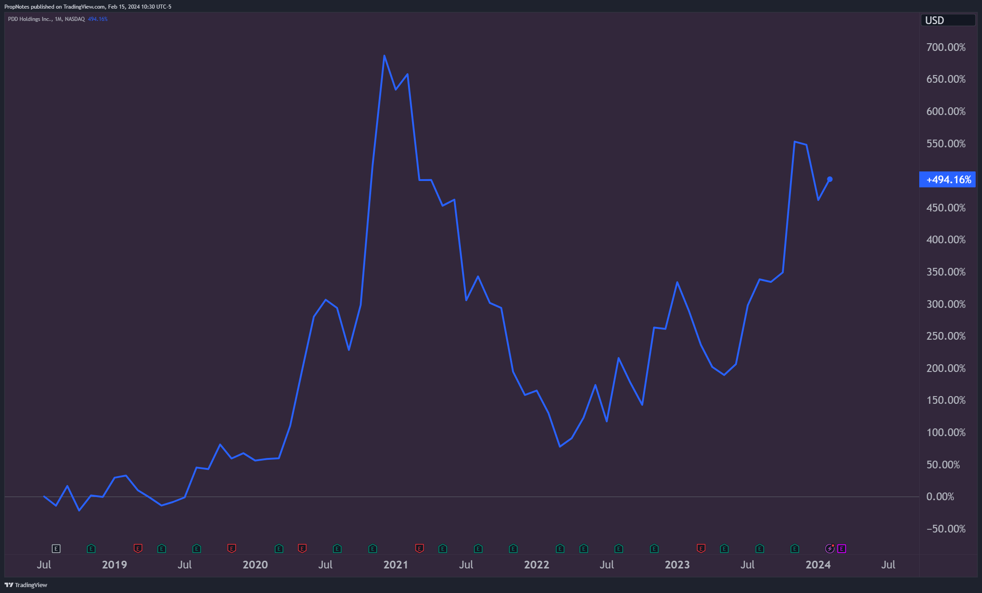Click the purple lightning bolt event marker

point(830,548)
